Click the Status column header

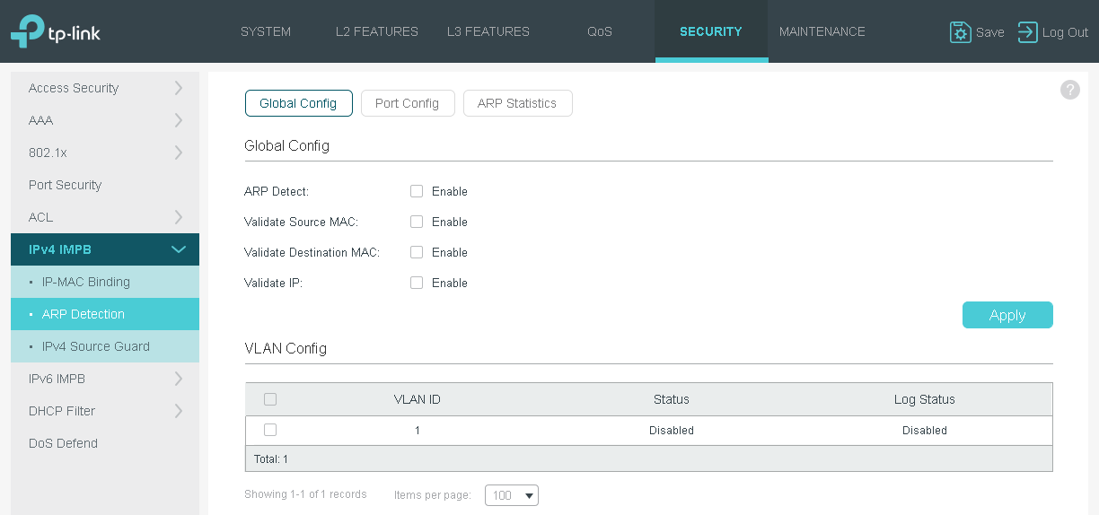pos(672,399)
